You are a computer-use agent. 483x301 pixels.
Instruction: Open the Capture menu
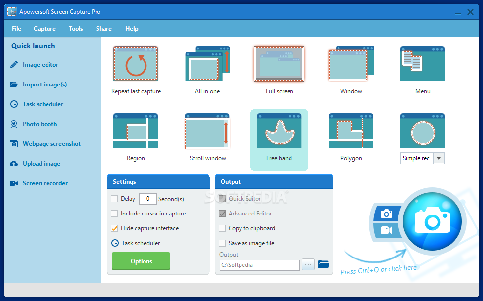45,29
